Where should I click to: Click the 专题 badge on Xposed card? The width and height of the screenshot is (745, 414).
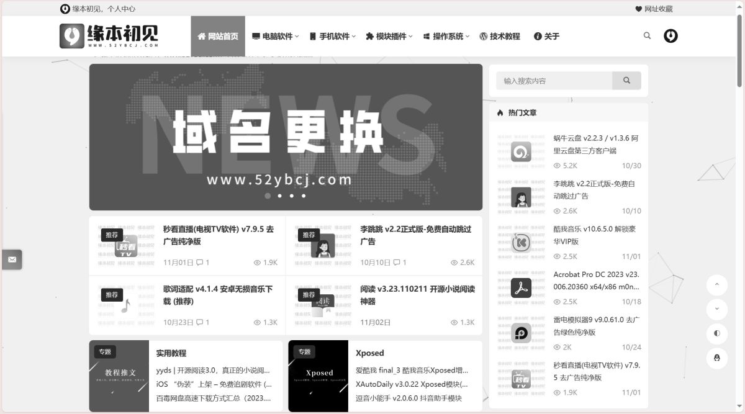(304, 351)
